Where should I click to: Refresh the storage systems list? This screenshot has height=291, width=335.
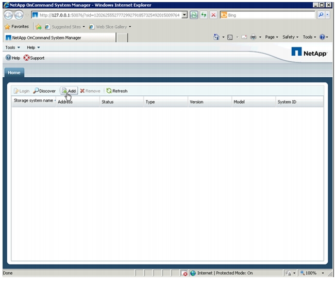(x=117, y=91)
